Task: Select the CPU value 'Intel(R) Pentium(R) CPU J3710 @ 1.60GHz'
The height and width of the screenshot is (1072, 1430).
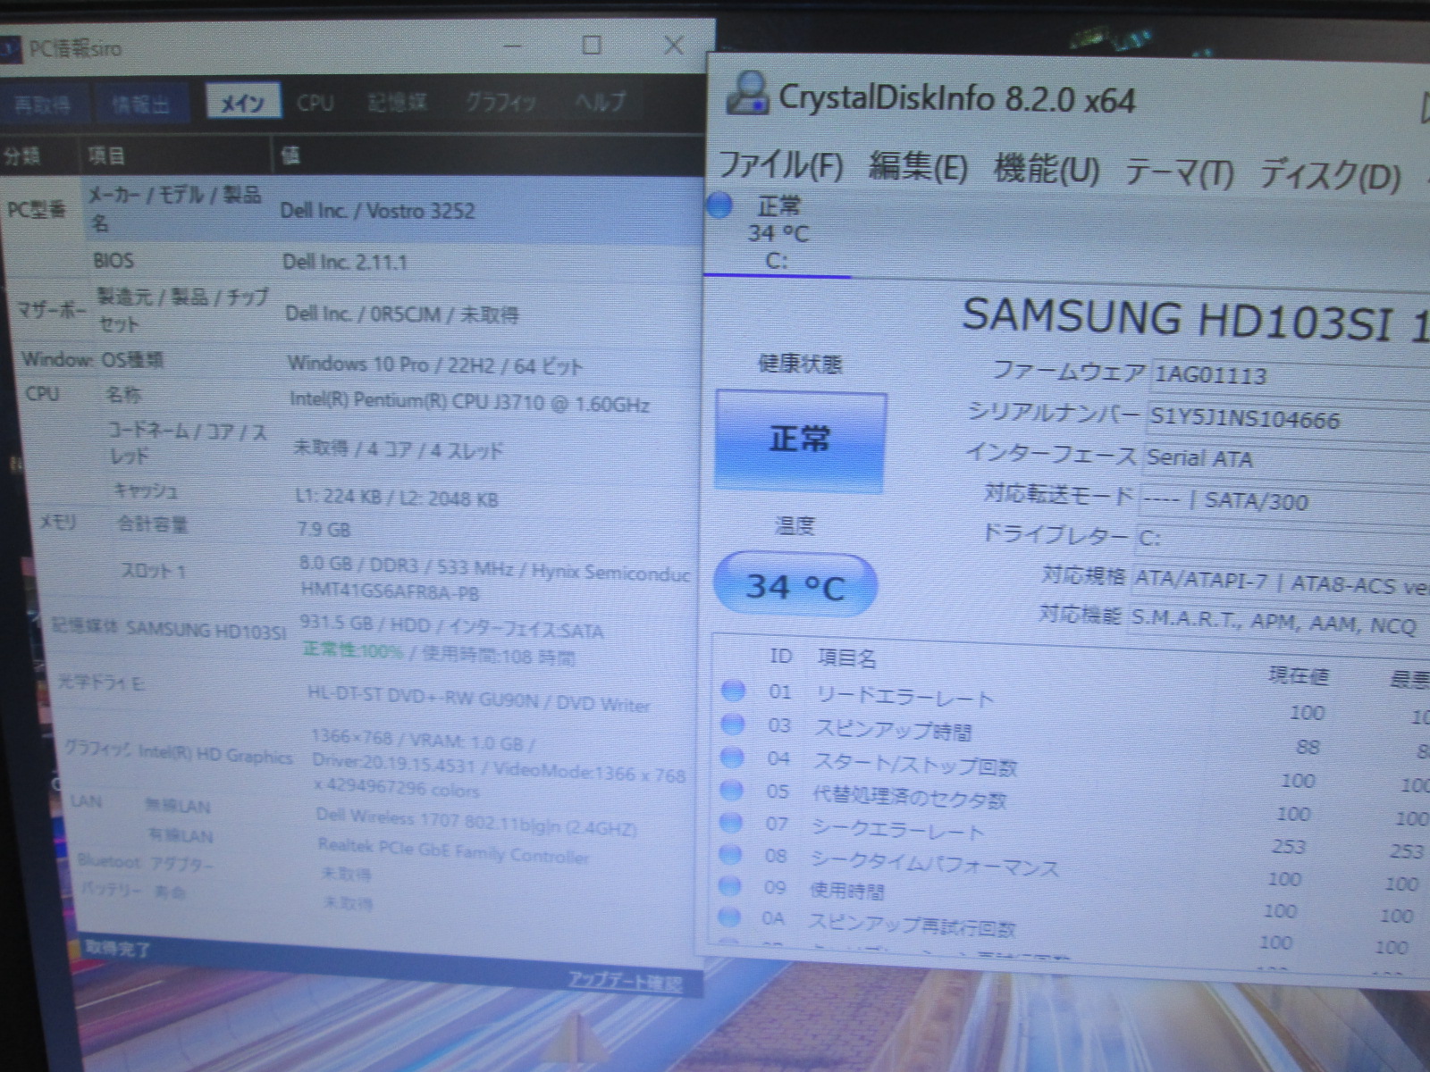Action: tap(469, 401)
